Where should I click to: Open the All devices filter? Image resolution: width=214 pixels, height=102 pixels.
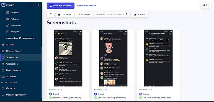[x=84, y=14]
